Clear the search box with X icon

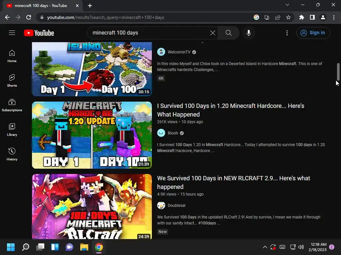click(213, 33)
